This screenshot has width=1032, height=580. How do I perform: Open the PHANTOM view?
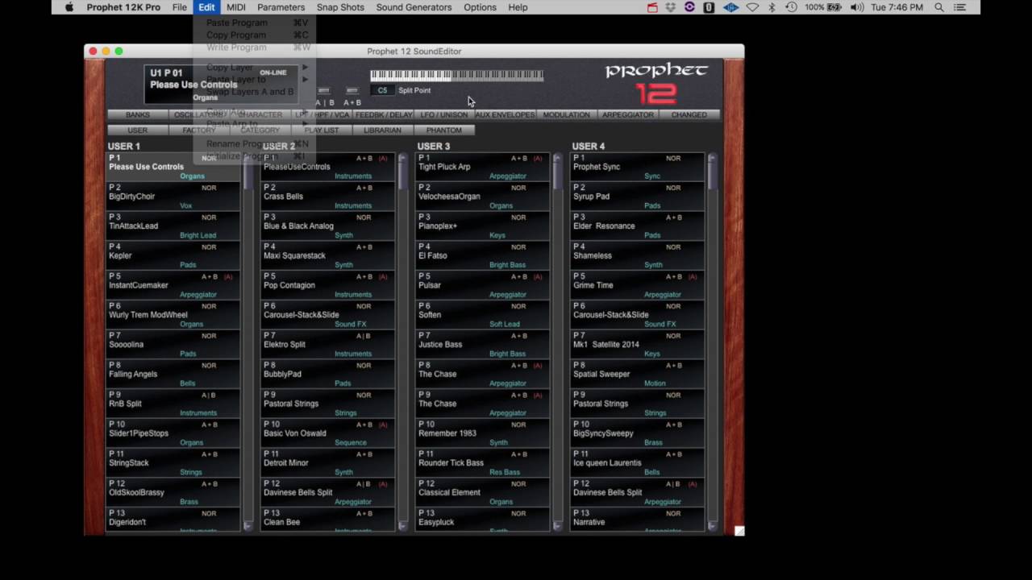click(444, 130)
